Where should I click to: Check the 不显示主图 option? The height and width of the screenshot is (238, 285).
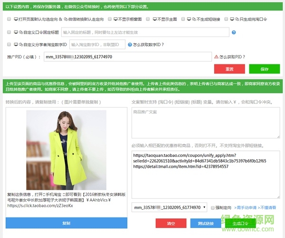pos(148,19)
